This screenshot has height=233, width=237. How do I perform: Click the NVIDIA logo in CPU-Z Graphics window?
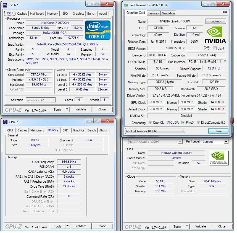coord(219,158)
